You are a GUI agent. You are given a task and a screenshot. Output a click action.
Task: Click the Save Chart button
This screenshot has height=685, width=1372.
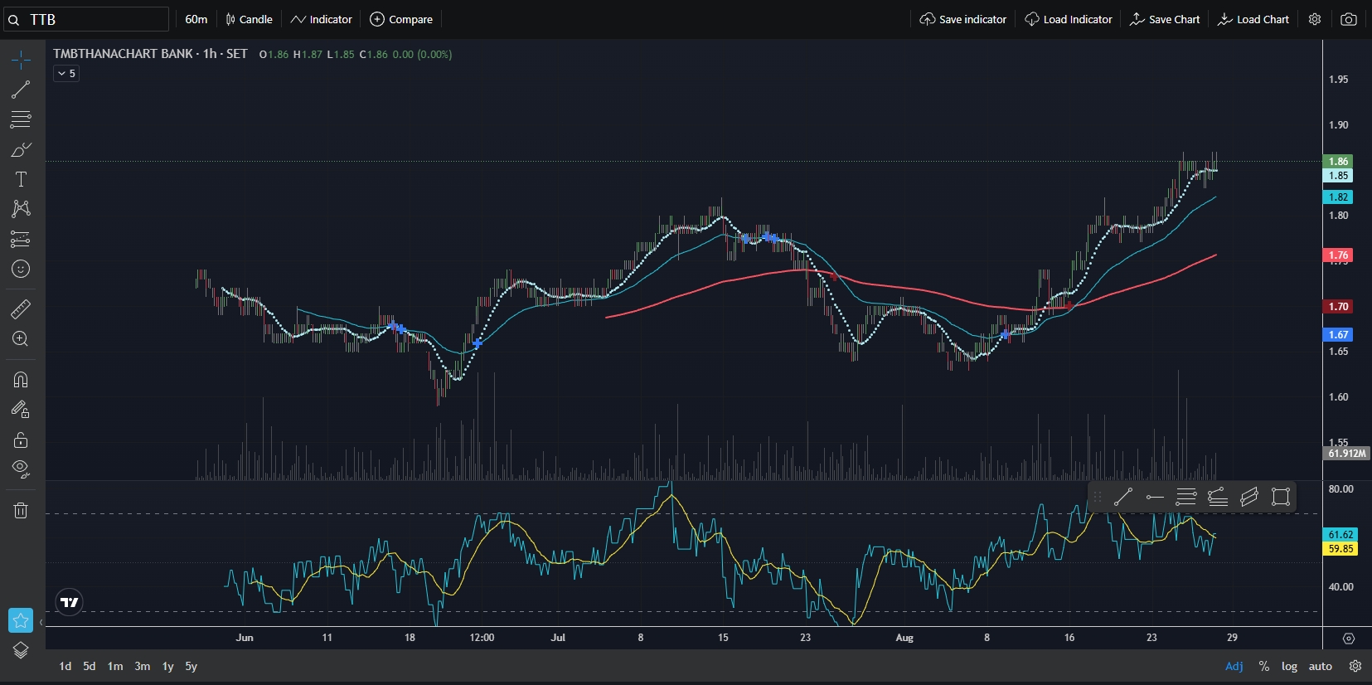click(1165, 19)
